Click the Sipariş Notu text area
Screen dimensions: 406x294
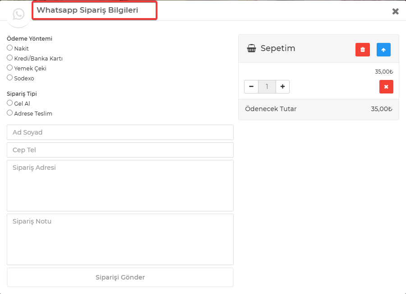[x=120, y=239]
